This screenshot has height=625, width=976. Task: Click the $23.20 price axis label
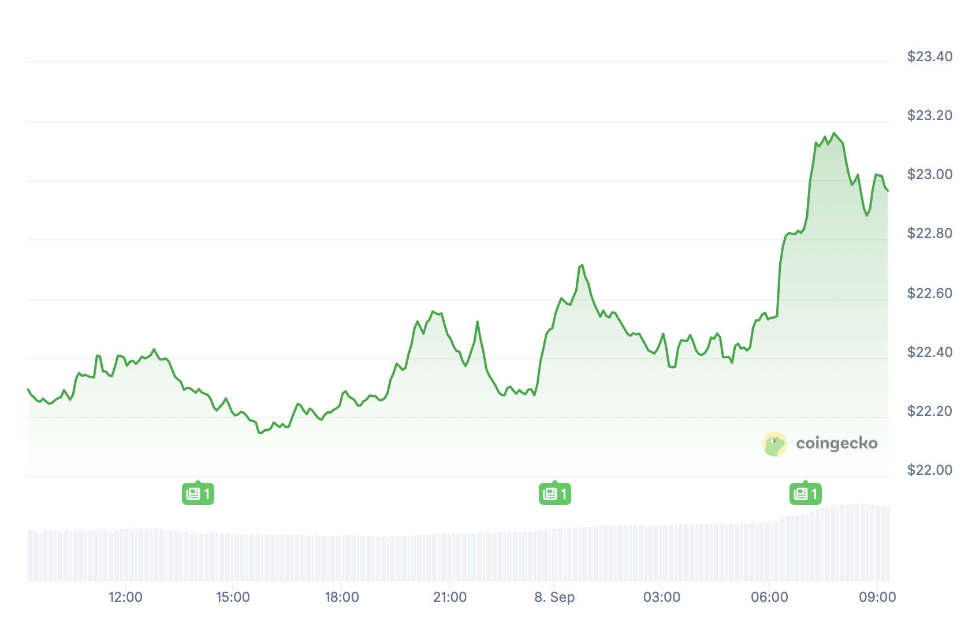point(930,116)
